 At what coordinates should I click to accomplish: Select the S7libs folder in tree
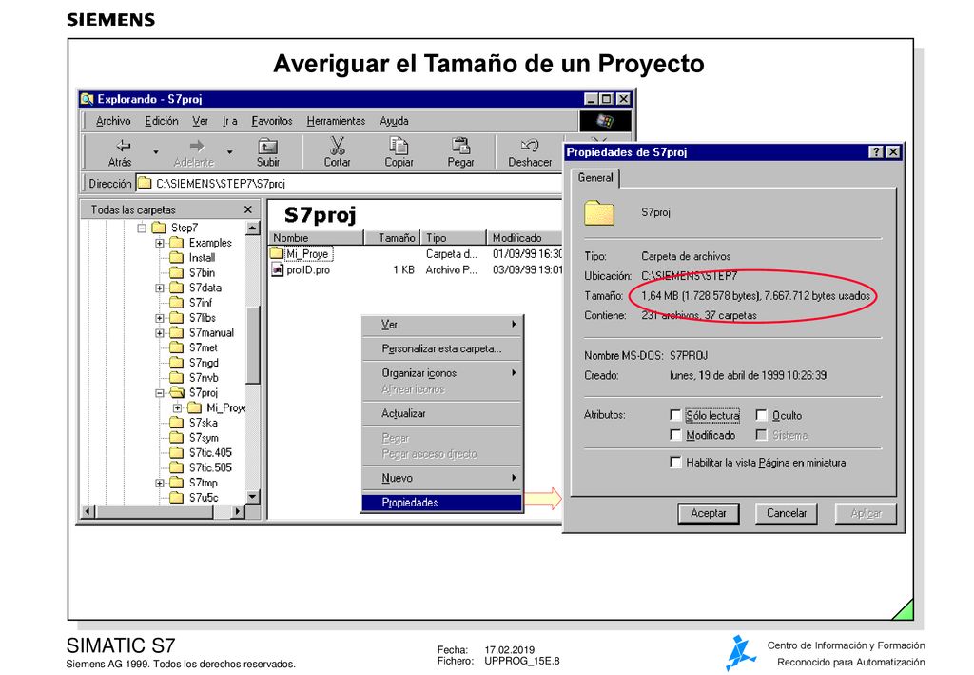tap(193, 318)
